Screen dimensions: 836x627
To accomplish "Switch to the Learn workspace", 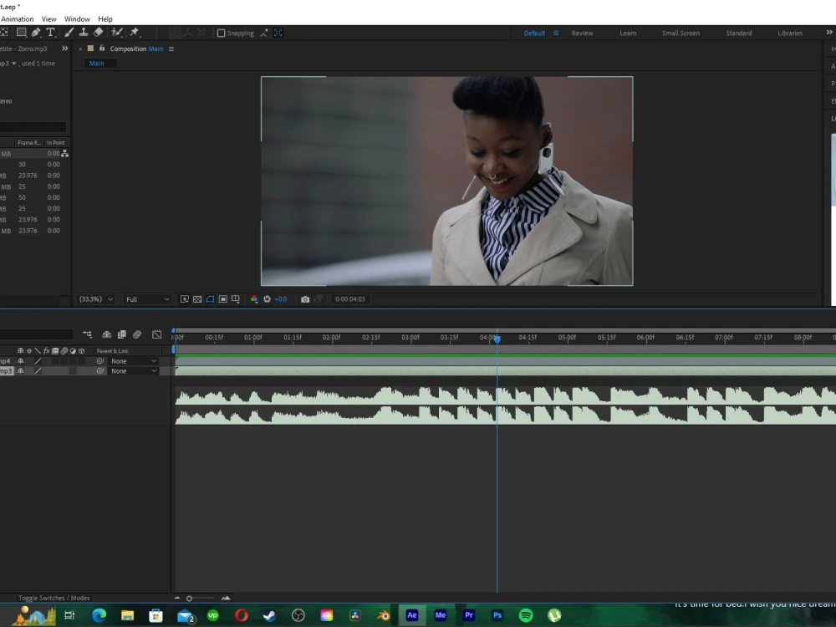I will pos(628,33).
